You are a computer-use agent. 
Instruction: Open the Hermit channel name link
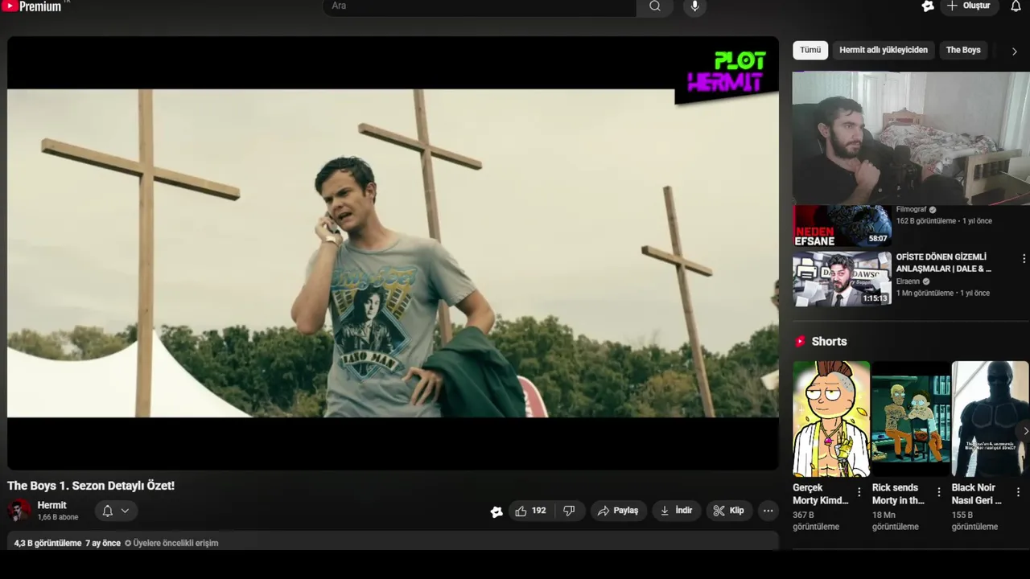click(52, 505)
